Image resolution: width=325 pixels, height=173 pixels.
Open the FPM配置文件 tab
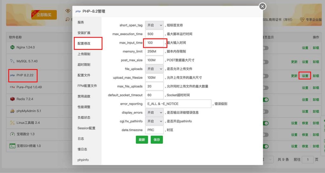(x=87, y=86)
